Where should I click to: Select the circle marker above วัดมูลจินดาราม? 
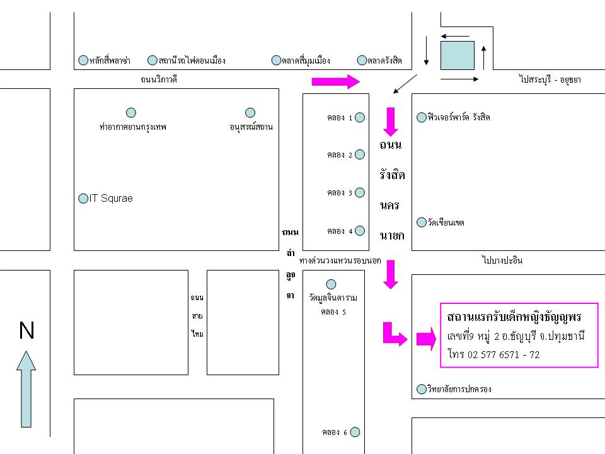point(331,284)
